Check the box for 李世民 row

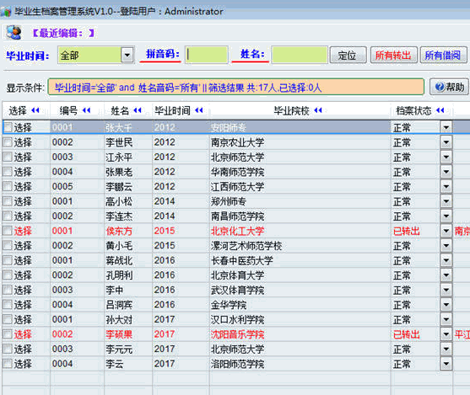click(x=8, y=141)
